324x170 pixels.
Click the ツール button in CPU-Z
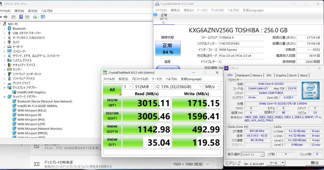click(x=273, y=163)
